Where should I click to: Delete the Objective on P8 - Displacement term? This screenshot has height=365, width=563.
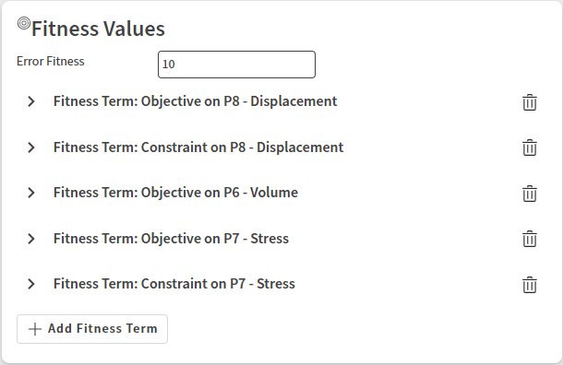529,102
